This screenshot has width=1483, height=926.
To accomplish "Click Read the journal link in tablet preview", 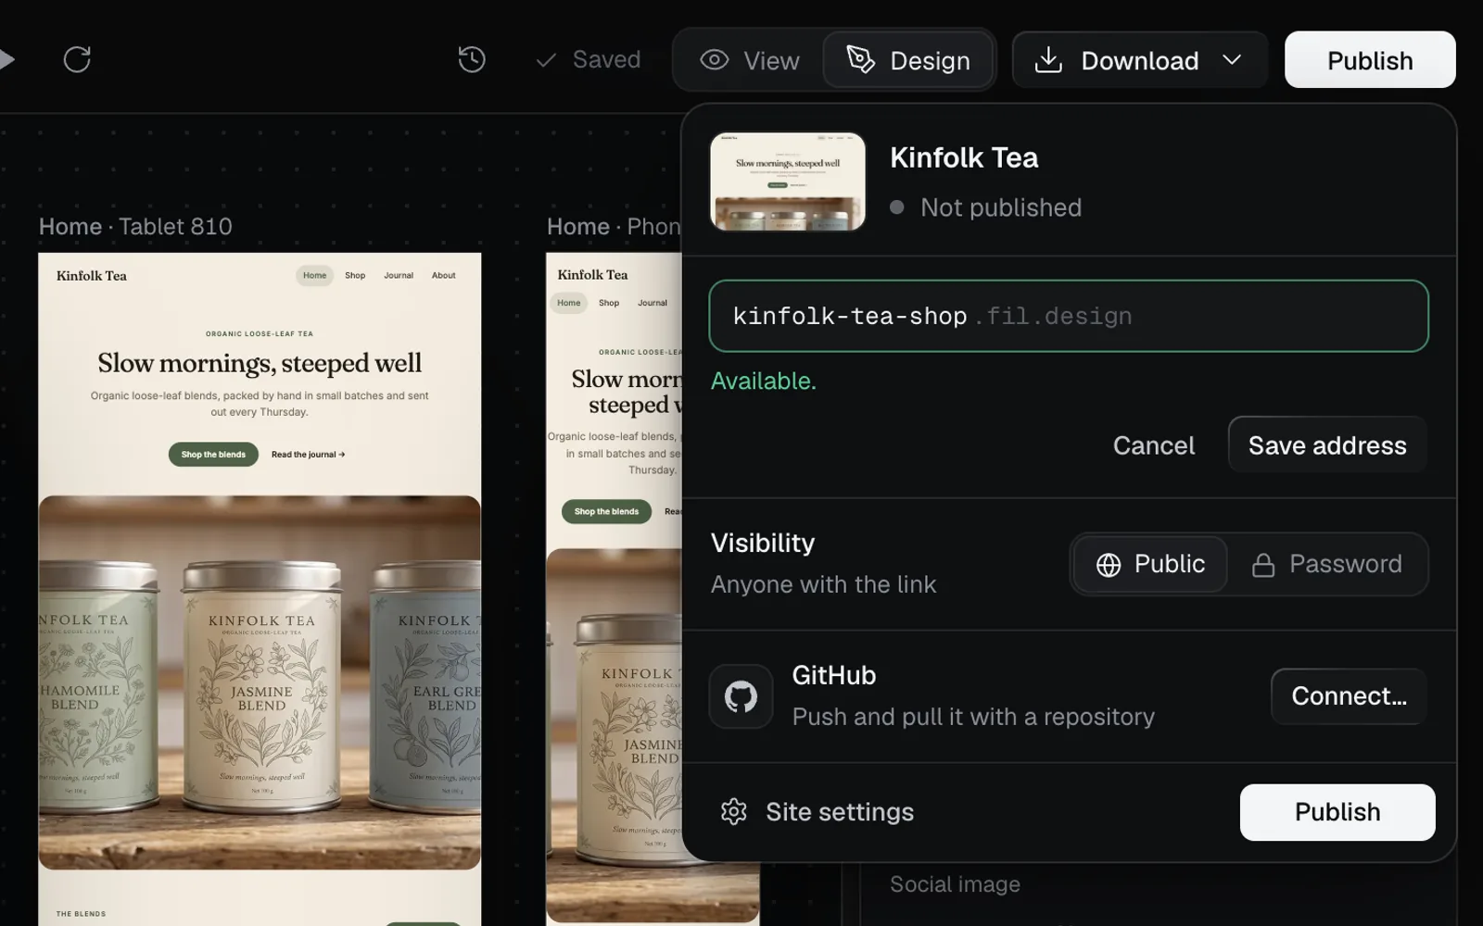I will point(308,455).
